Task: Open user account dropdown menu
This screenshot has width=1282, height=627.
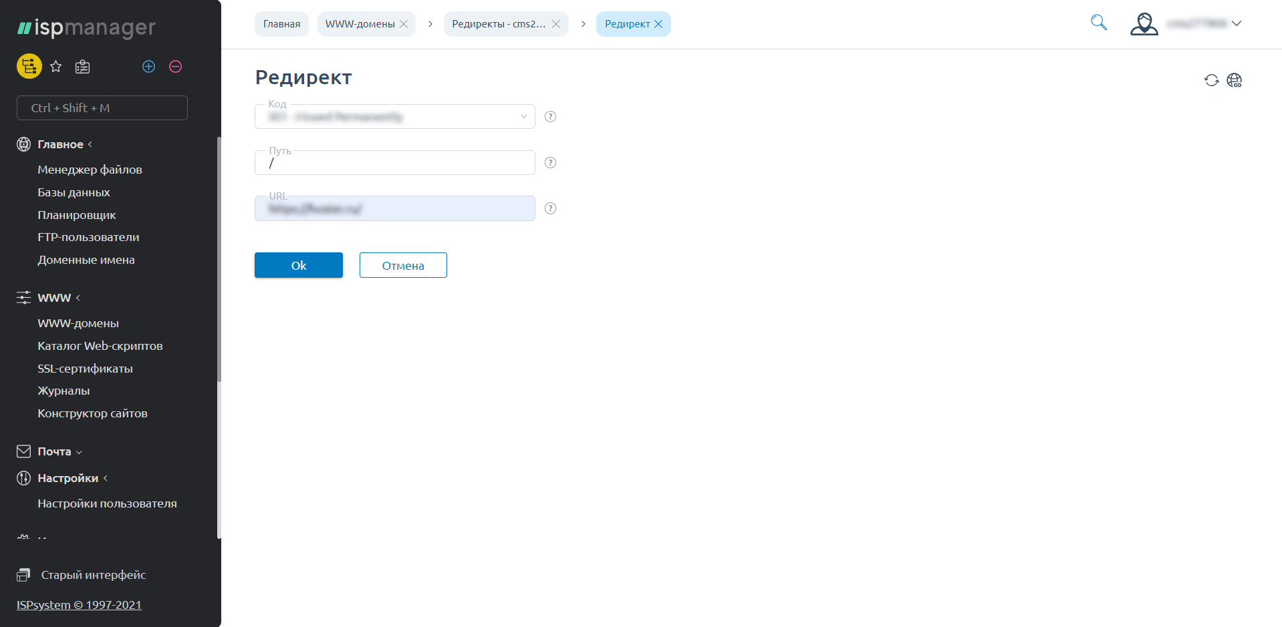Action: 1186,23
